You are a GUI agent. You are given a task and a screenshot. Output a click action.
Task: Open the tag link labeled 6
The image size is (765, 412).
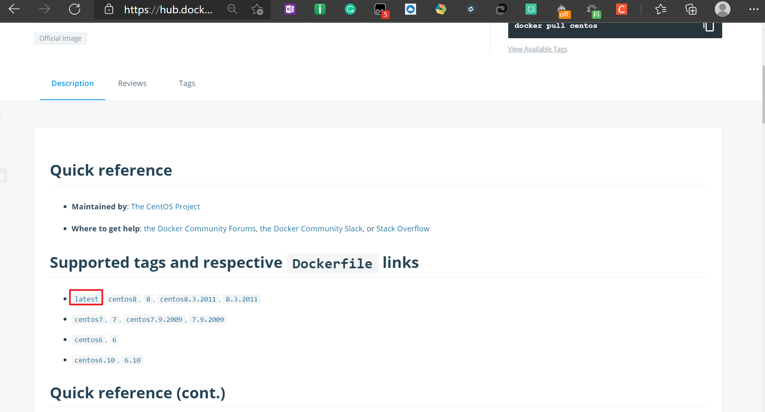click(x=114, y=340)
